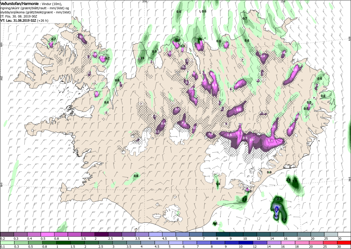Select the hot pink 20 rain-scale swatch
This screenshot has height=249, width=351.
click(316, 243)
